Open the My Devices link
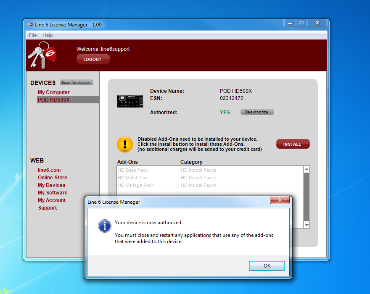The height and width of the screenshot is (294, 370). click(x=51, y=185)
